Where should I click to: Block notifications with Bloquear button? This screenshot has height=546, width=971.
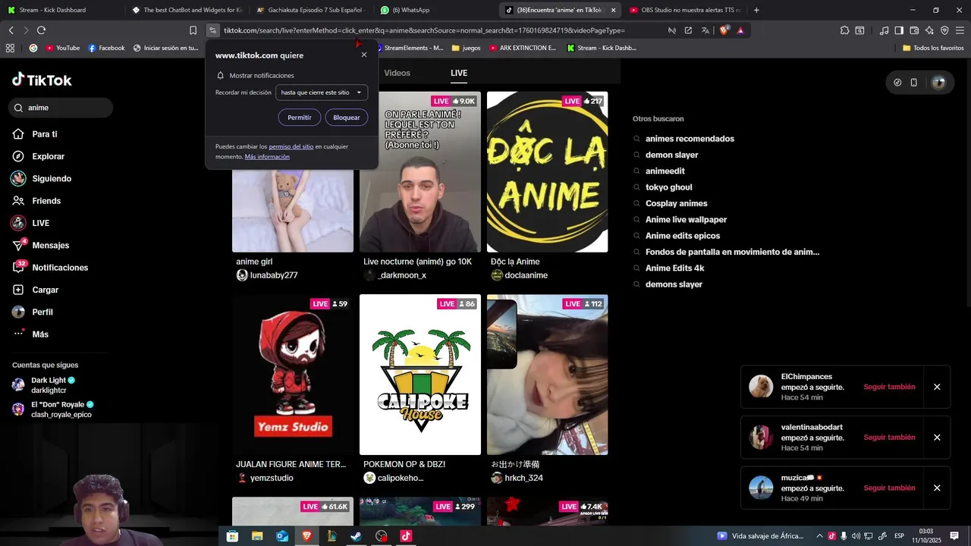[x=347, y=118]
